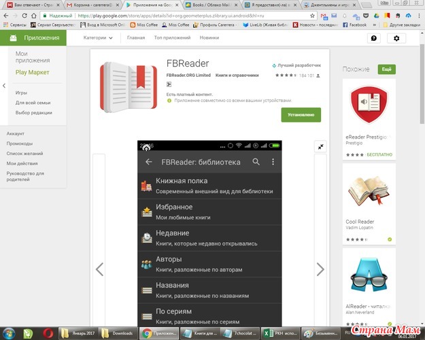Viewport: 425px width, 340px height.
Task: Collapse sidebar with left chevron
Action: 4,86
